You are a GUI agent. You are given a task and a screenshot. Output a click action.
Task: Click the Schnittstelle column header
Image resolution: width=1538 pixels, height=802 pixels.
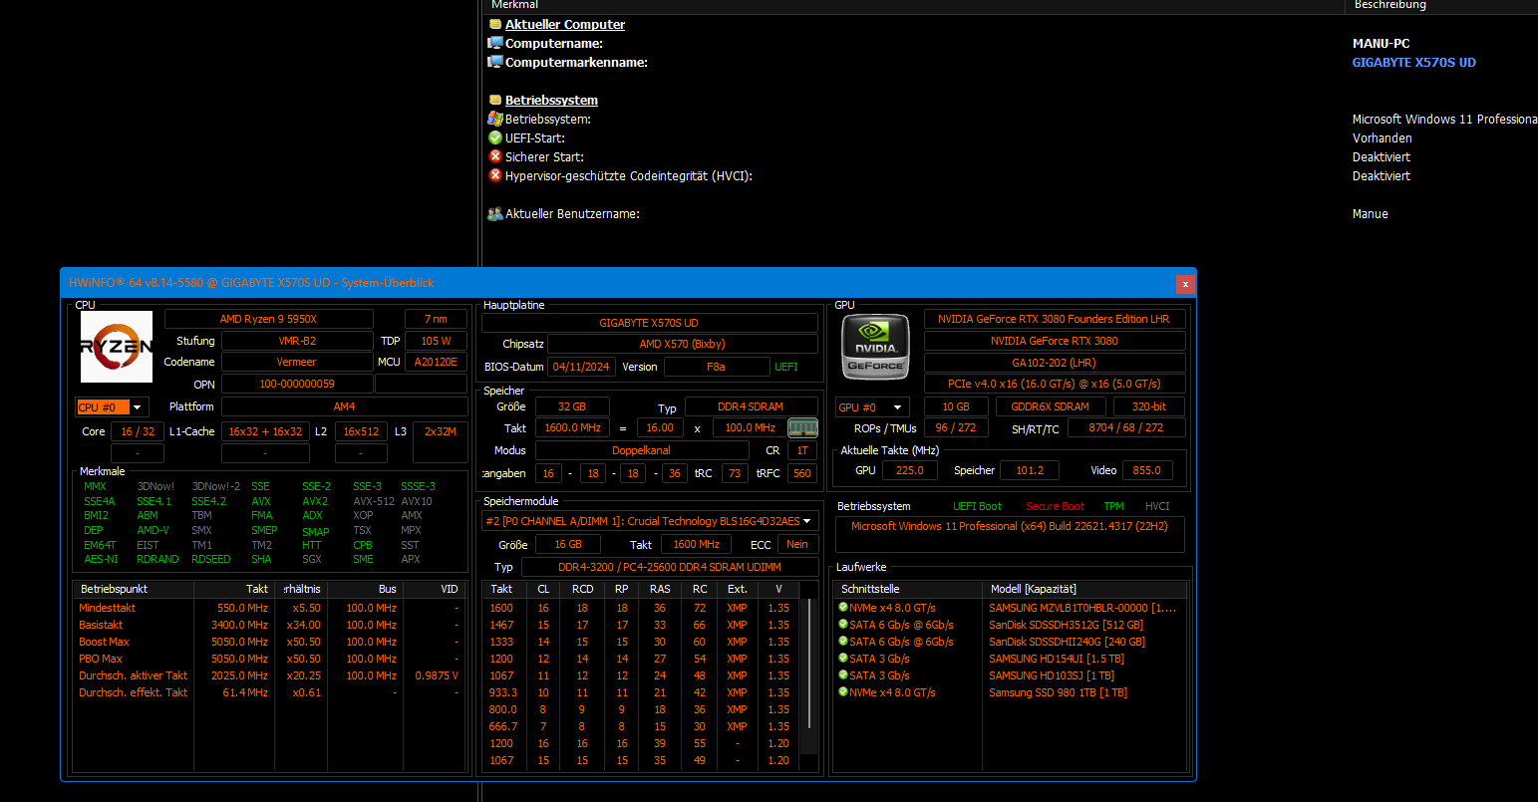click(x=909, y=589)
